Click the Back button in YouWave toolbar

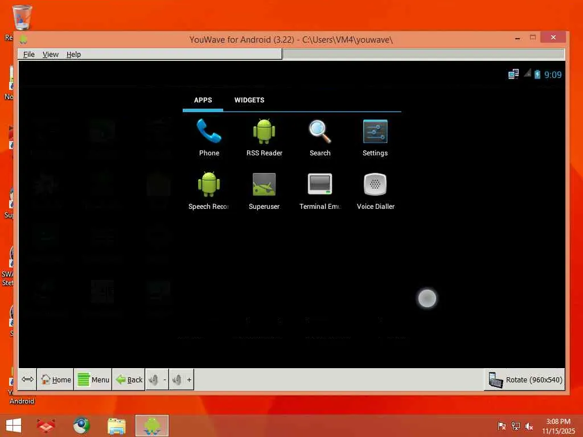pyautogui.click(x=129, y=380)
